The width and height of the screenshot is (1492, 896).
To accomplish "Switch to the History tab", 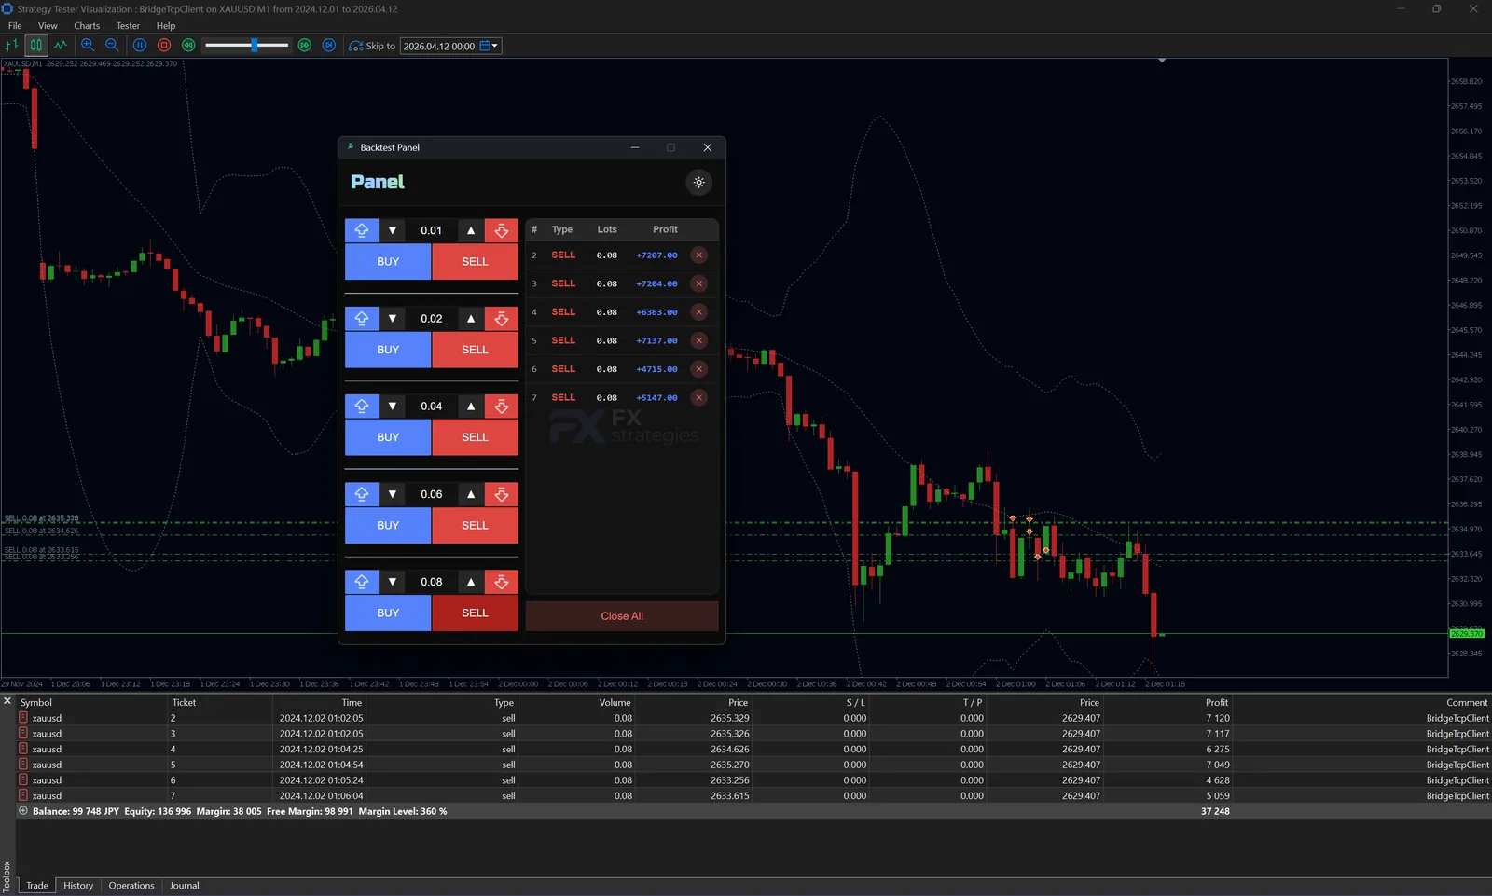I will pyautogui.click(x=78, y=886).
